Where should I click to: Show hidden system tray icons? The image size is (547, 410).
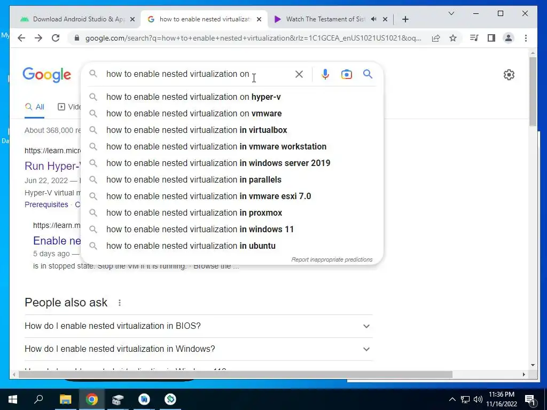[x=452, y=399]
